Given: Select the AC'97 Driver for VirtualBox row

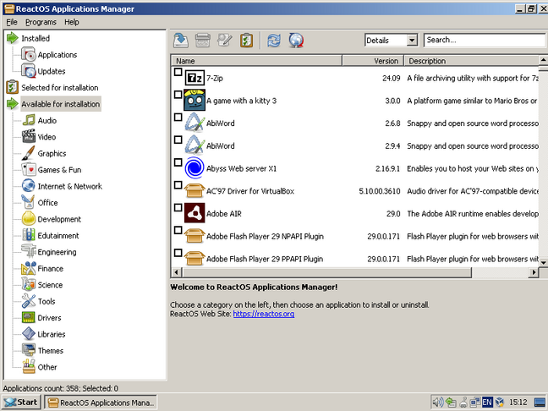Looking at the screenshot, I should pyautogui.click(x=355, y=191).
